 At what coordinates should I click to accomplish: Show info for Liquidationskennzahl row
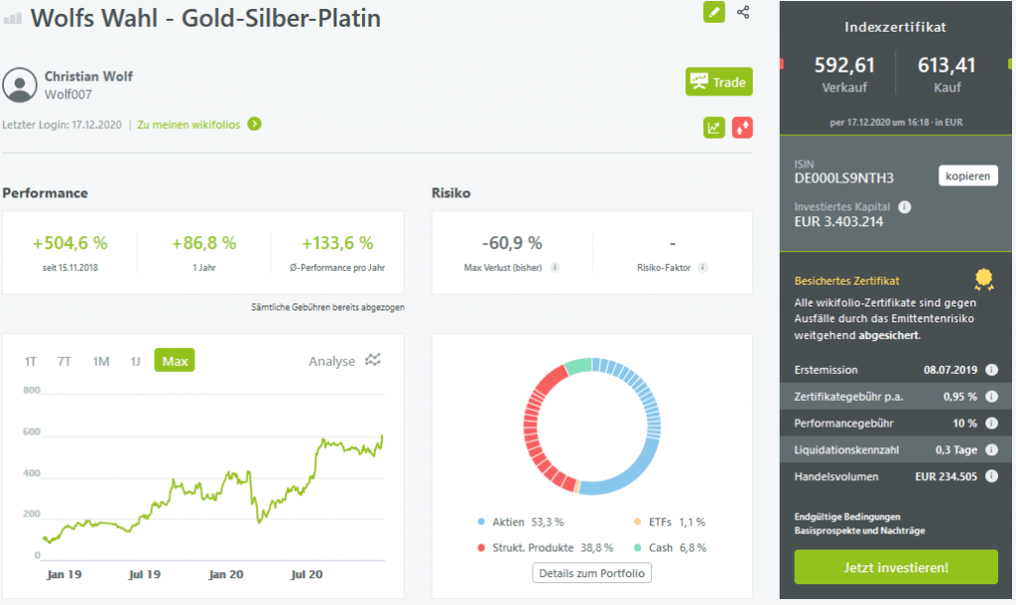coord(991,449)
